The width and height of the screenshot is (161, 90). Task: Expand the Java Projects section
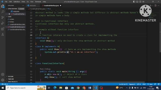pyautogui.click(x=13, y=82)
